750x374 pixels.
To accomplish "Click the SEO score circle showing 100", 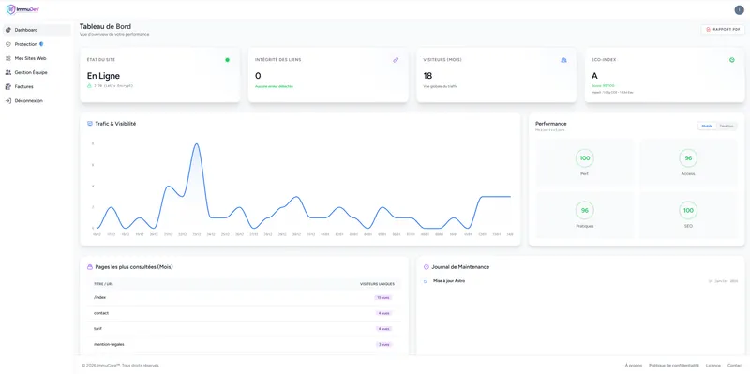I will 688,211.
